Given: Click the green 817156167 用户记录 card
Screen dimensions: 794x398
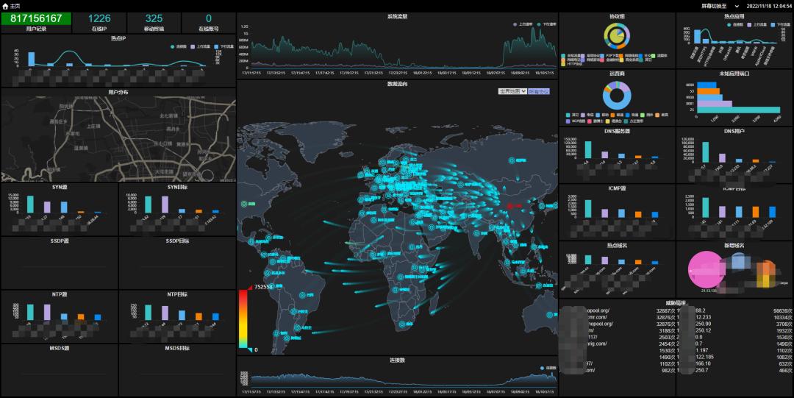Looking at the screenshot, I should (37, 23).
